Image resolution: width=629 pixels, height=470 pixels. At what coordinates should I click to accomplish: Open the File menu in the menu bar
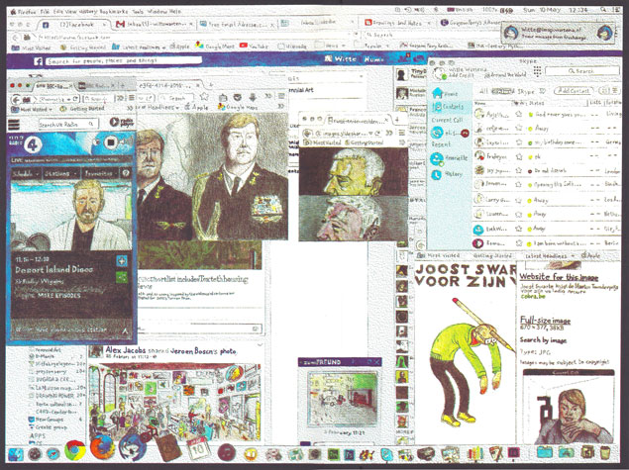click(x=45, y=12)
